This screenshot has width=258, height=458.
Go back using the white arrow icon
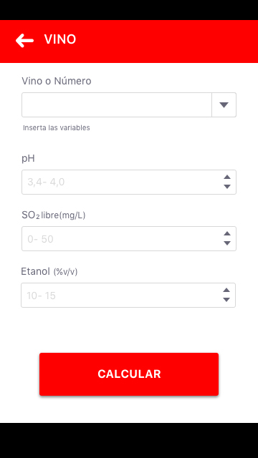(x=24, y=40)
